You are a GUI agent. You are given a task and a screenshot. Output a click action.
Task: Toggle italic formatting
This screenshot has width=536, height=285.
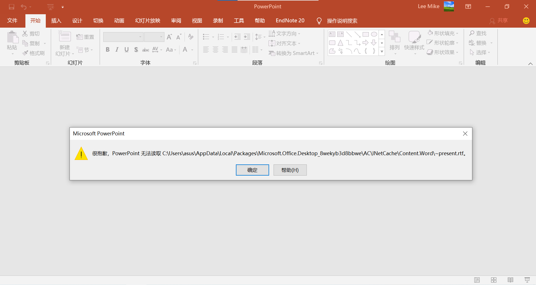click(x=117, y=50)
